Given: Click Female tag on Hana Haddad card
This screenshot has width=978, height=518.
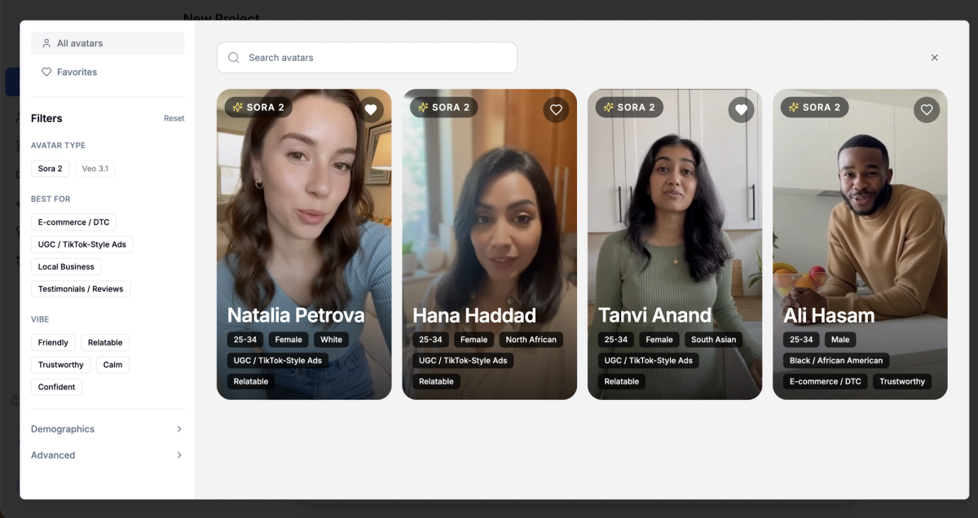Looking at the screenshot, I should (x=474, y=340).
